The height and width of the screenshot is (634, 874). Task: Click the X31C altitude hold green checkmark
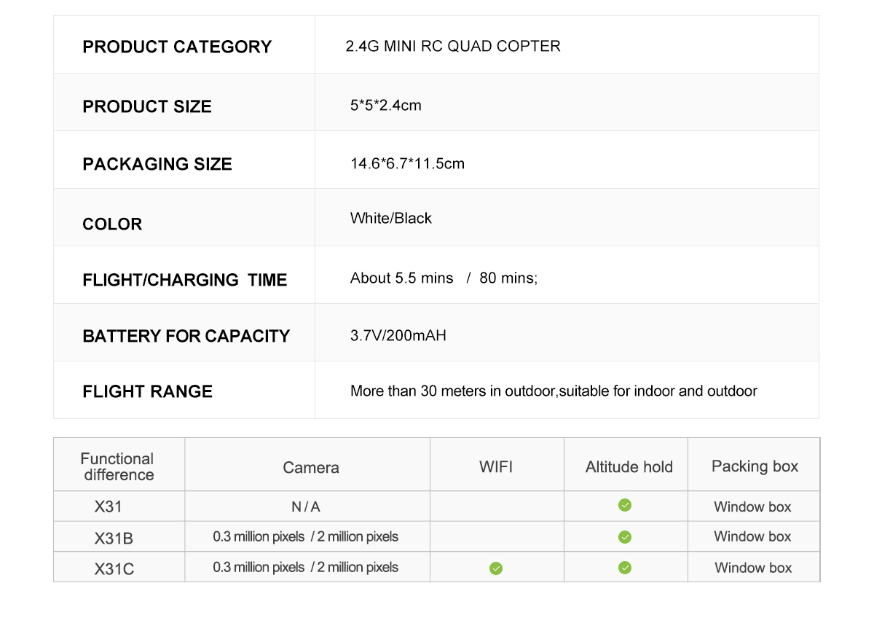coord(625,568)
